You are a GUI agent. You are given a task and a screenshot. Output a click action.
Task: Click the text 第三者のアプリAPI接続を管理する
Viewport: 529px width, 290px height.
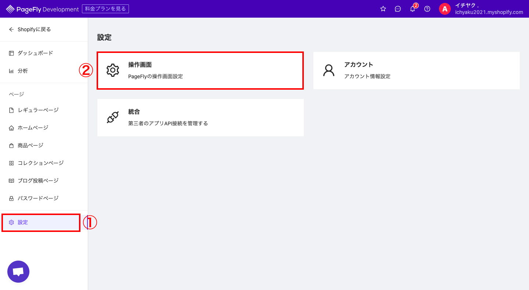[x=168, y=123]
